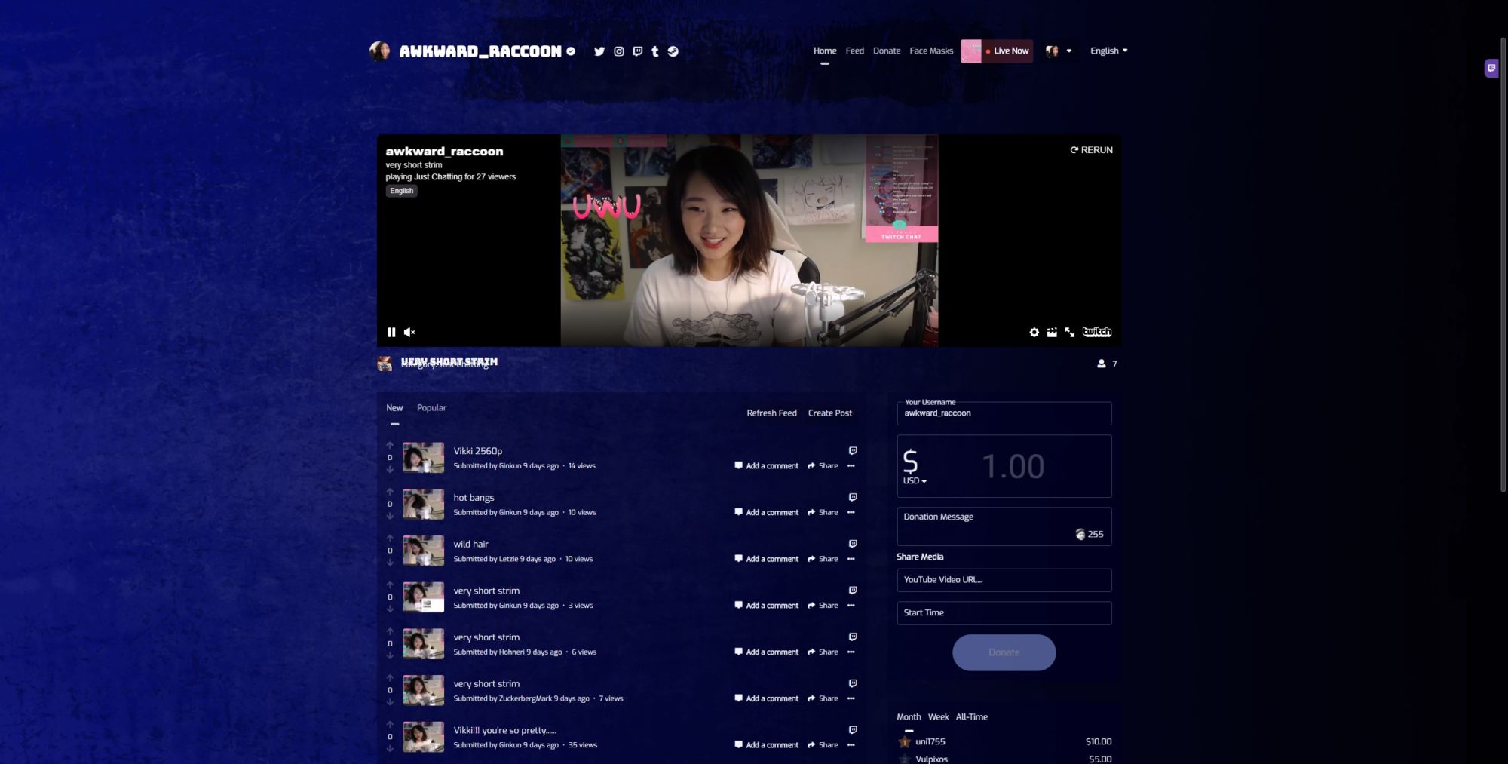The image size is (1508, 764).
Task: Click the Twitch logo on the player
Action: (x=1096, y=332)
